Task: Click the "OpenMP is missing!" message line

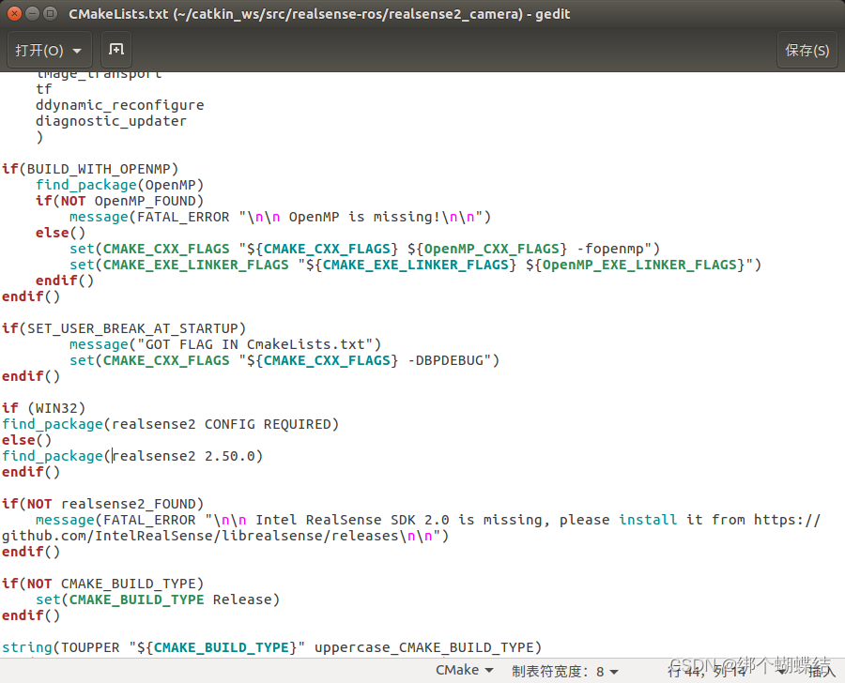Action: pyautogui.click(x=280, y=217)
